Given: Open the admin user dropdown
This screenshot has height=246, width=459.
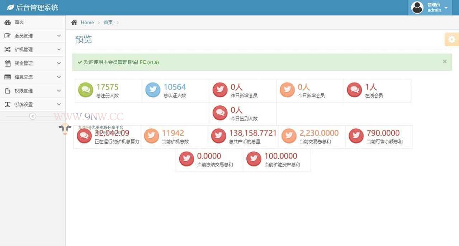Looking at the screenshot, I should tap(430, 8).
